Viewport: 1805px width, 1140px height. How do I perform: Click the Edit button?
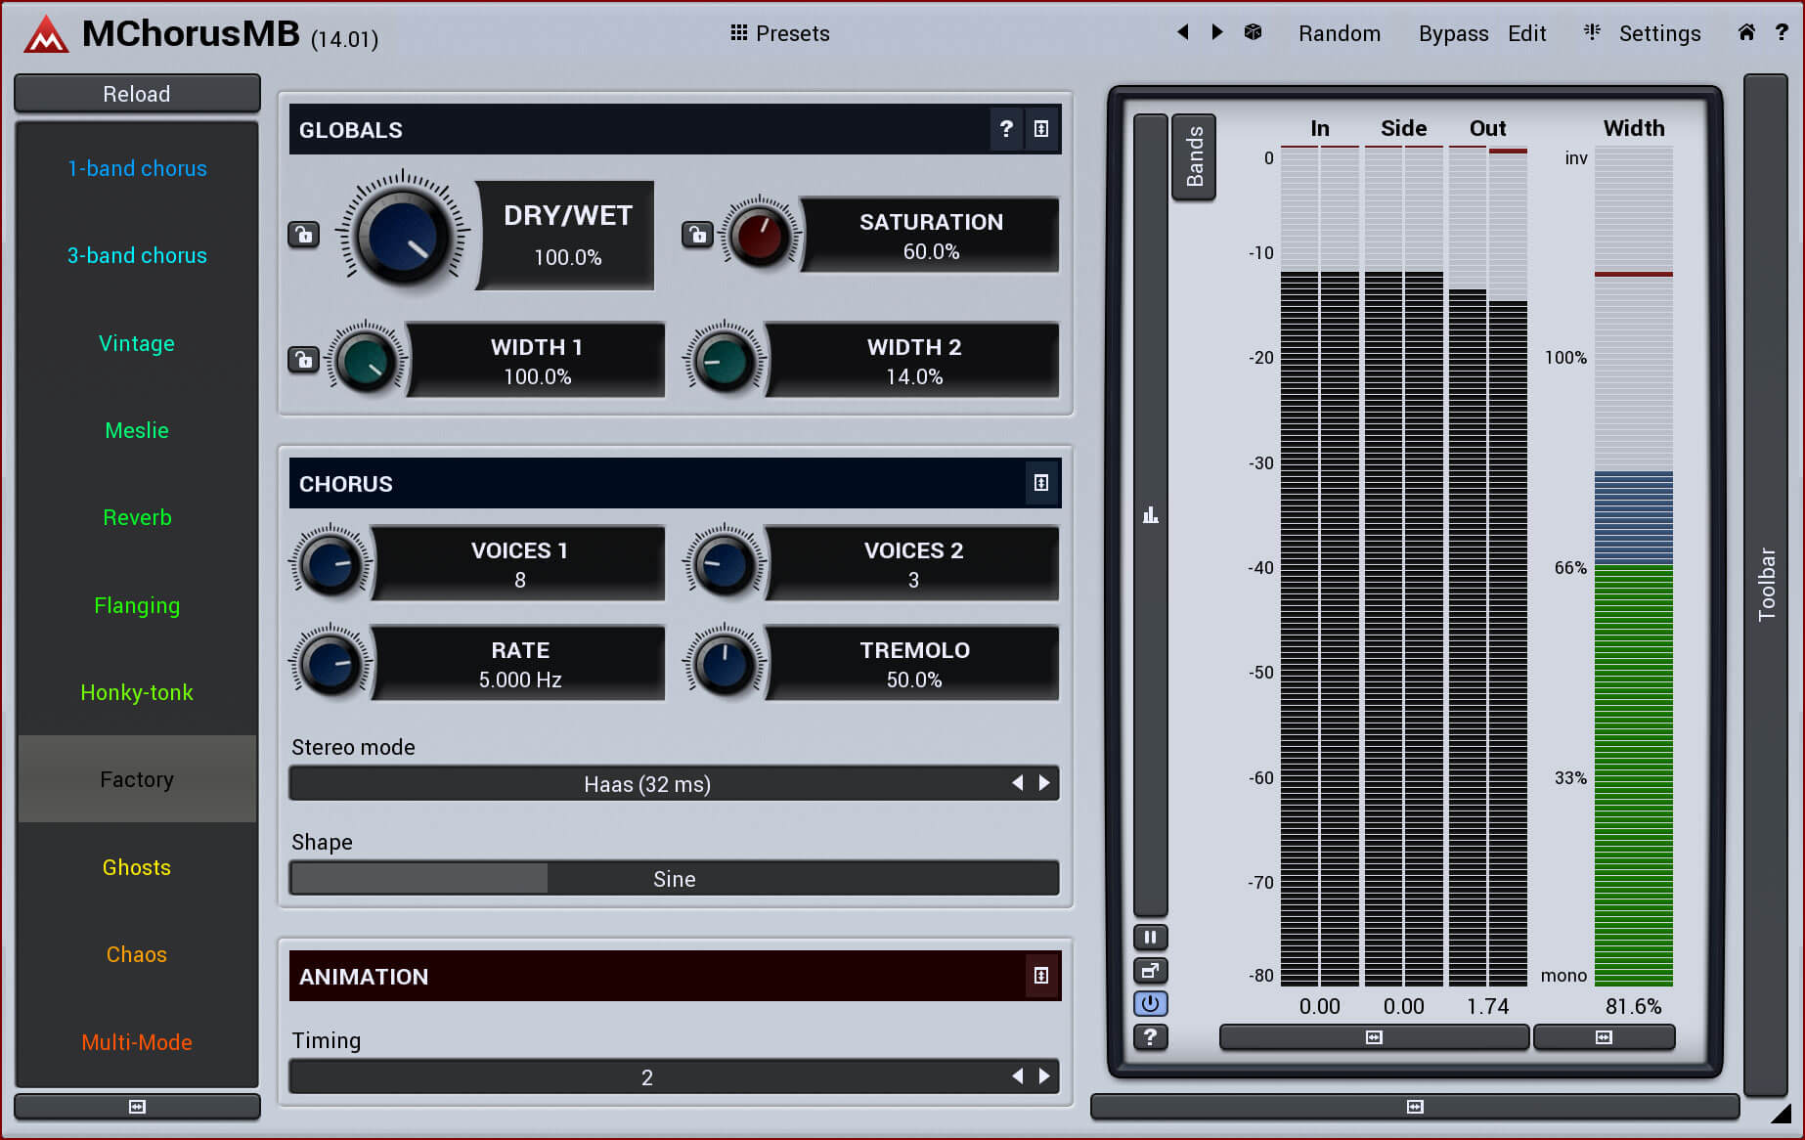1526,33
